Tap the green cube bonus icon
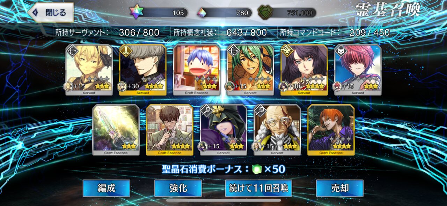 click(257, 169)
